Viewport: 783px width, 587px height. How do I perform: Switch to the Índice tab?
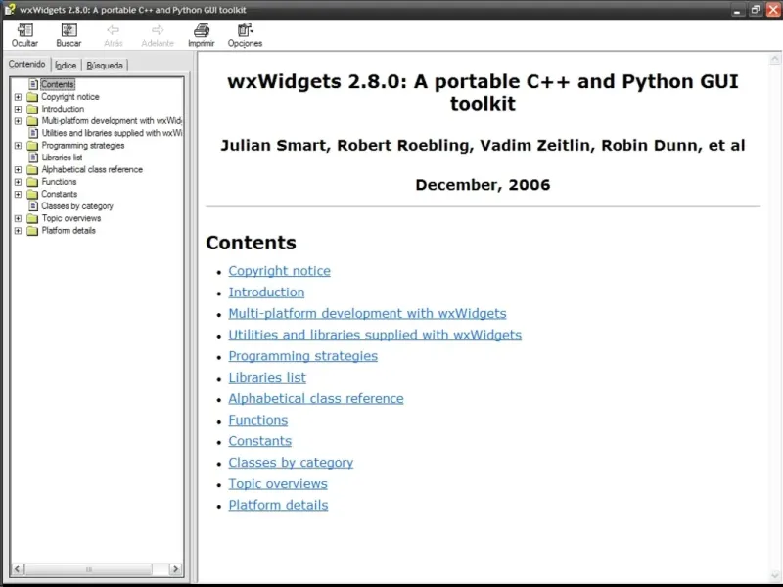pos(66,66)
